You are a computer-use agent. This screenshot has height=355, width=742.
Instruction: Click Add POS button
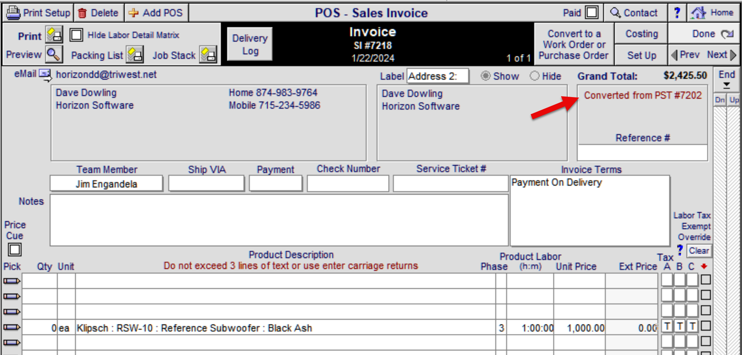click(156, 13)
